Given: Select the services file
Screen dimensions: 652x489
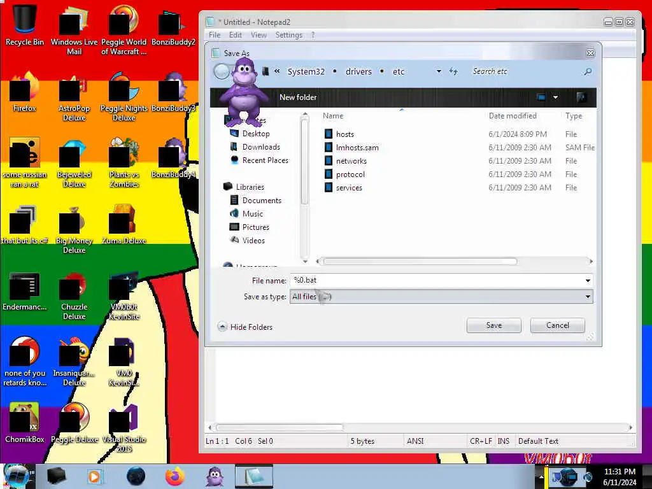Looking at the screenshot, I should click(x=349, y=188).
